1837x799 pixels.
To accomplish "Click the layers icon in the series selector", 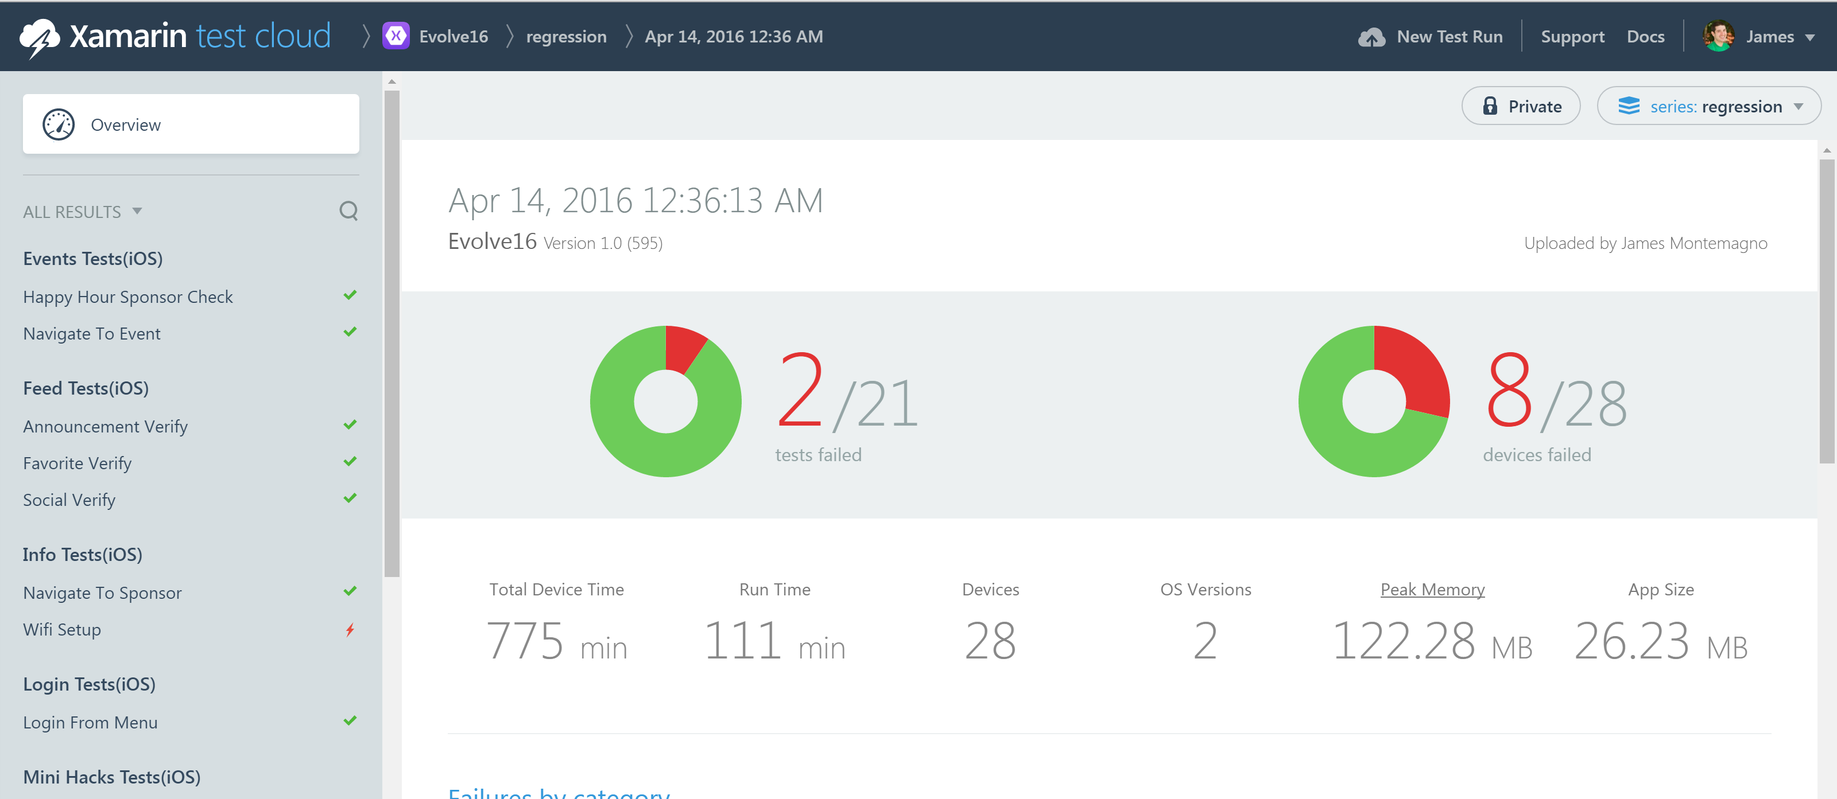I will (1629, 106).
